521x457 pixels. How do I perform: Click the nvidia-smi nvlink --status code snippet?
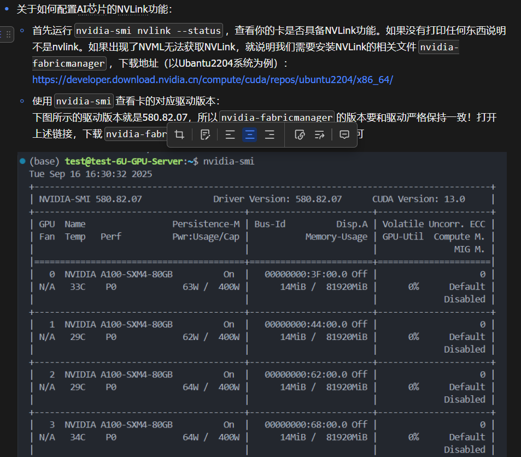click(x=148, y=31)
